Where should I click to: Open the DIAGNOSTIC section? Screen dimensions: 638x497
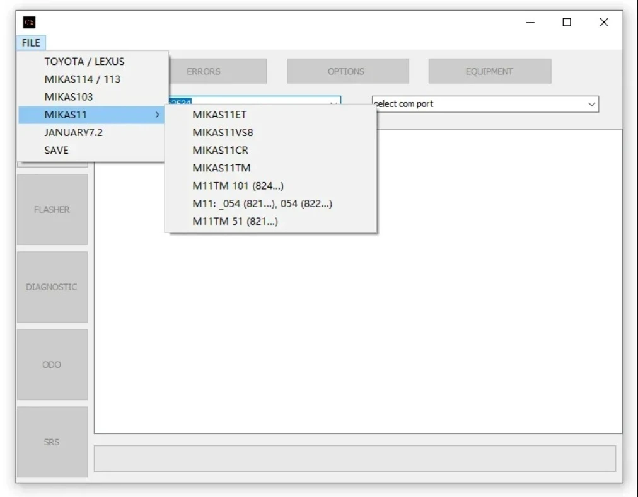click(x=52, y=287)
